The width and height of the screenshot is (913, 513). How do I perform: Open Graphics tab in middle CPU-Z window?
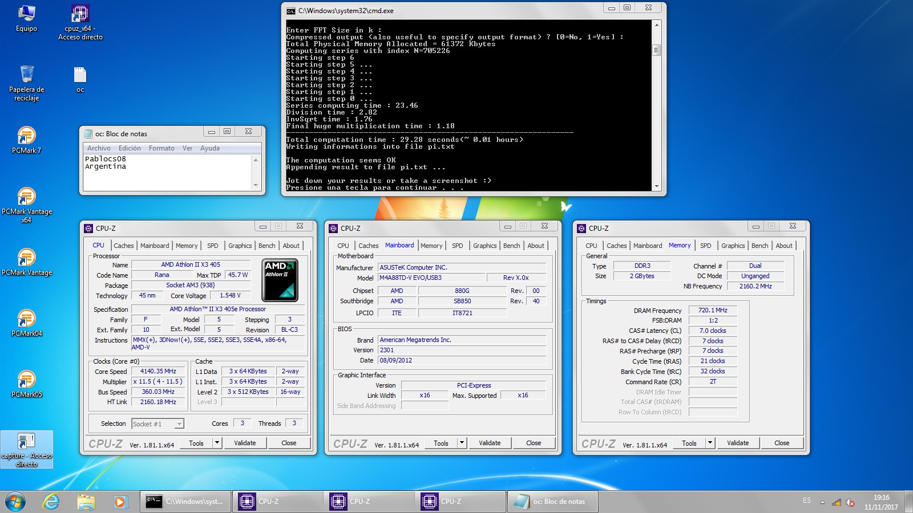pos(484,246)
